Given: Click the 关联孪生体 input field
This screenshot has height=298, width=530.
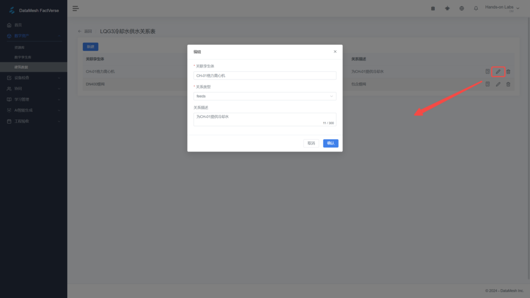Looking at the screenshot, I should (x=264, y=76).
